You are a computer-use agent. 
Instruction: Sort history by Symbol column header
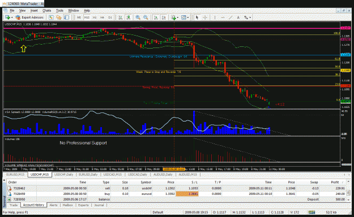click(x=146, y=182)
